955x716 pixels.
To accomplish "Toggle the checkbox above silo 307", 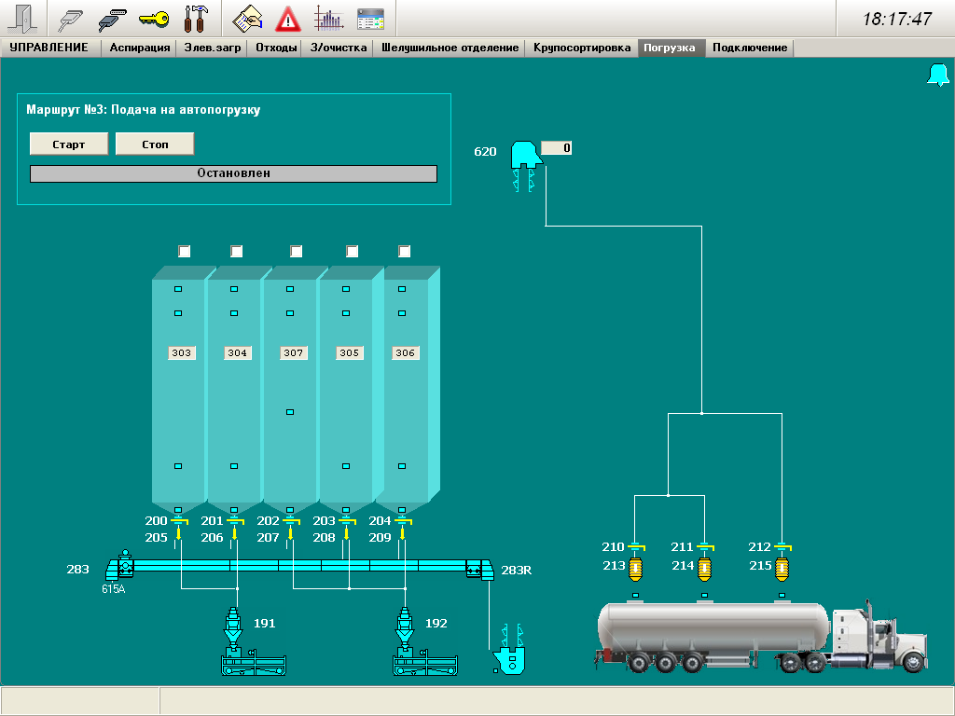I will [x=296, y=252].
